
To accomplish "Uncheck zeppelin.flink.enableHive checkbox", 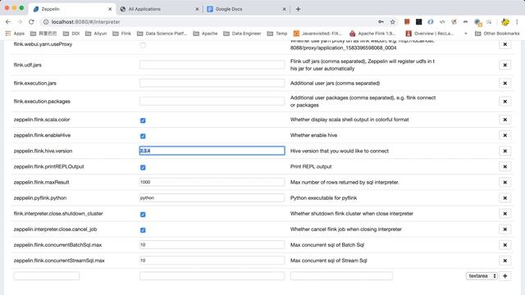I will pyautogui.click(x=143, y=136).
